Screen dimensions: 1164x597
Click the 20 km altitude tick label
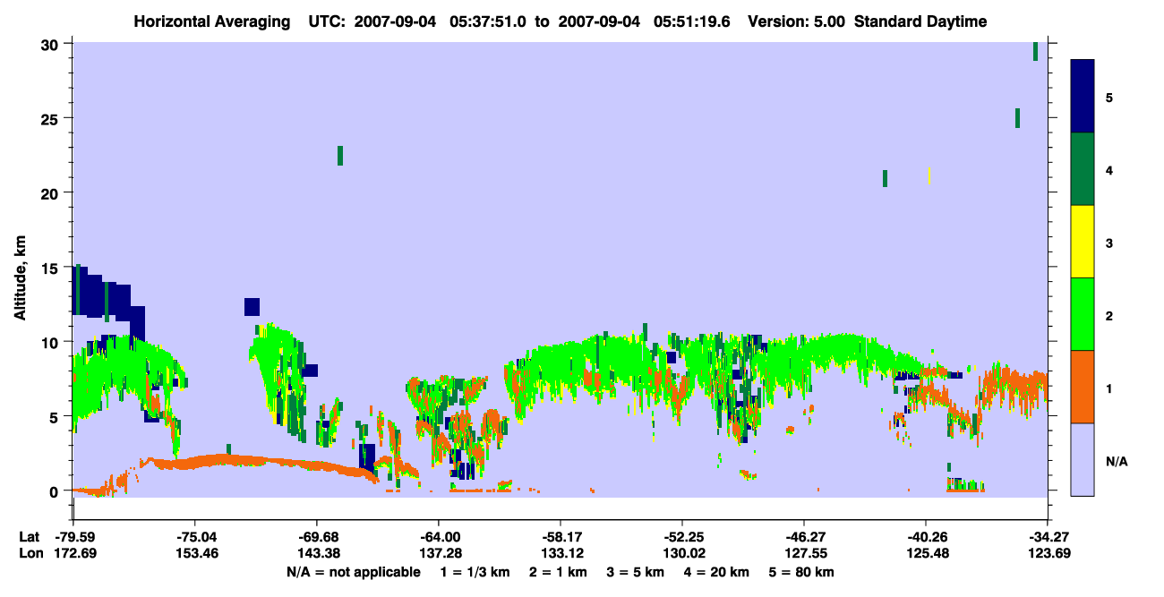tap(52, 193)
